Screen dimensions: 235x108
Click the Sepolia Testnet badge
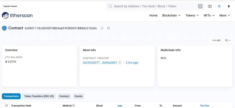click(10, 6)
